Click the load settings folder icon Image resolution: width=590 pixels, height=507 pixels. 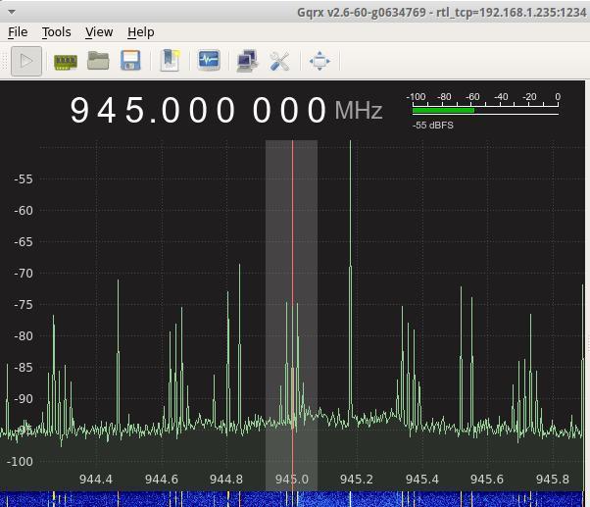click(x=98, y=61)
